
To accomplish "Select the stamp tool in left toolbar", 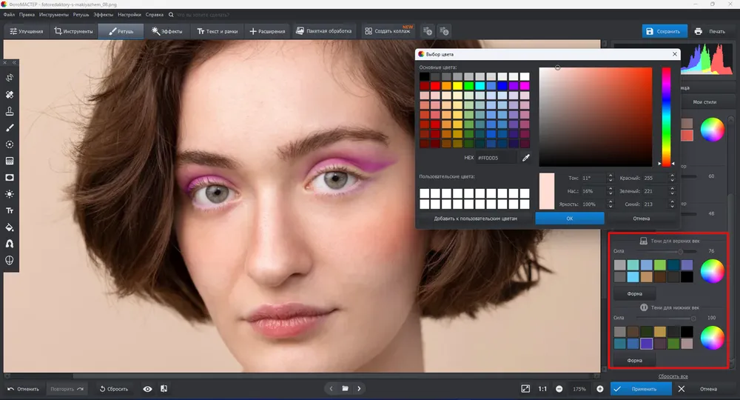I will coord(10,111).
